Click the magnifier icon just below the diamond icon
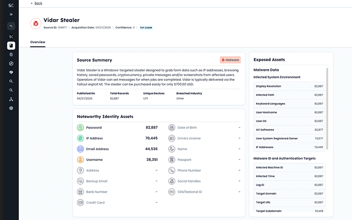Screen dimensions: 352x220 [x=11, y=81]
